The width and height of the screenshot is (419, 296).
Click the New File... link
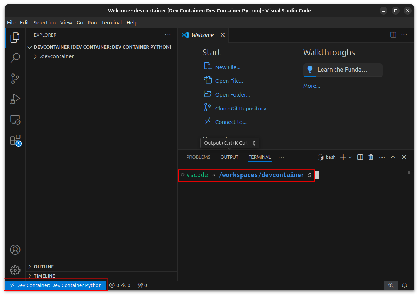coord(228,67)
